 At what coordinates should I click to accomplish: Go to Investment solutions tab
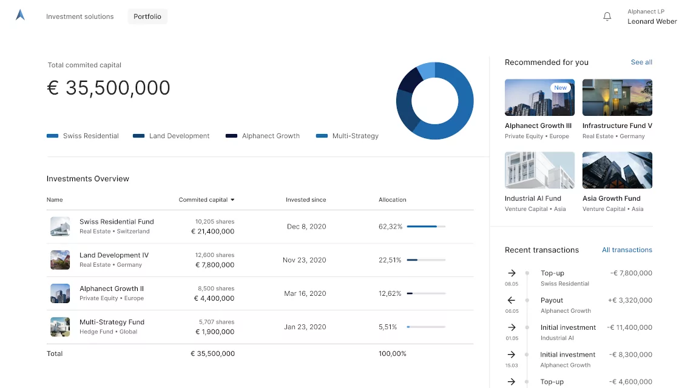pyautogui.click(x=80, y=16)
